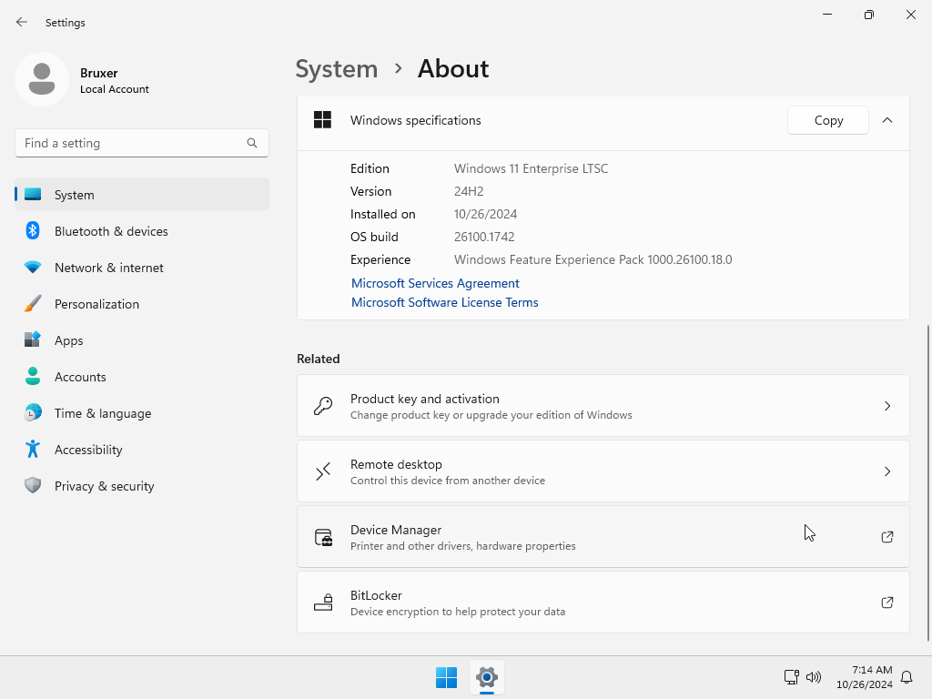Click the Windows Start button
The image size is (932, 699).
(x=446, y=677)
